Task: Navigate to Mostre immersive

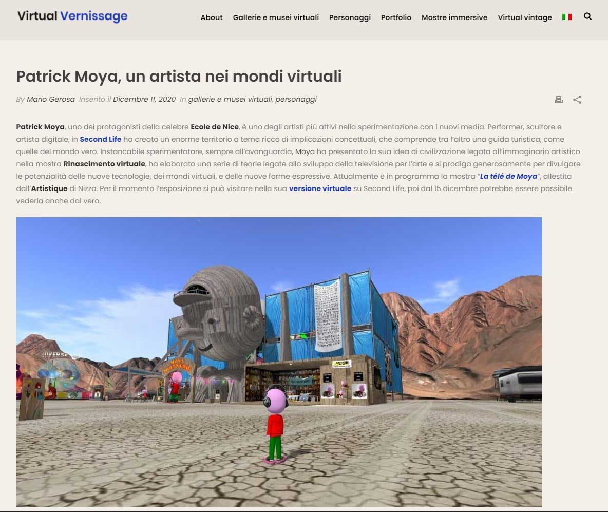Action: 454,17
